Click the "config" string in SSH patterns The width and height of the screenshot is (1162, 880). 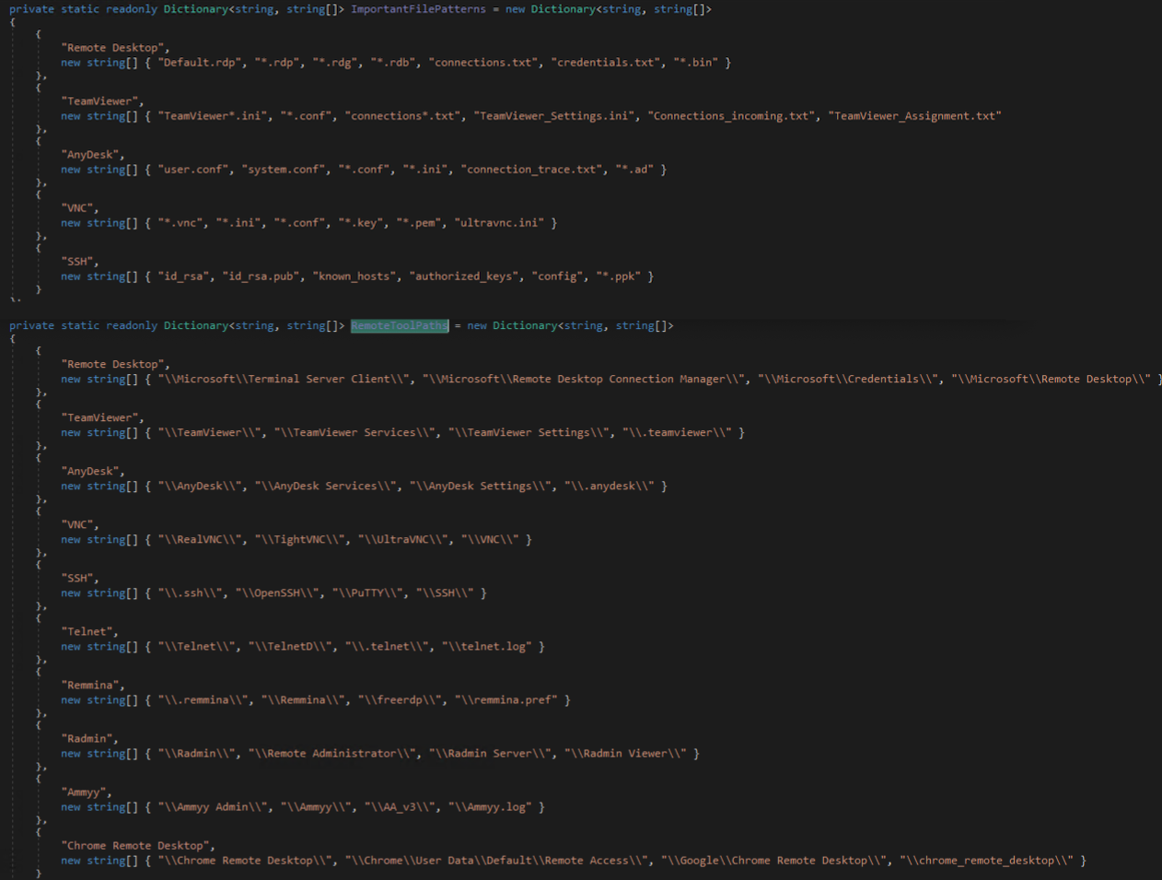(x=557, y=276)
